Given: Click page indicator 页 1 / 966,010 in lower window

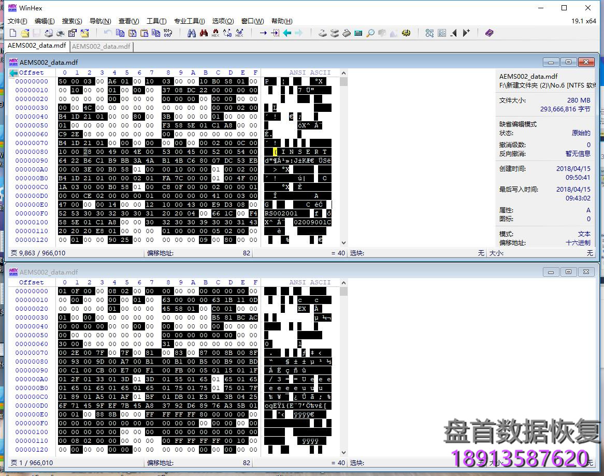Looking at the screenshot, I should click(32, 463).
